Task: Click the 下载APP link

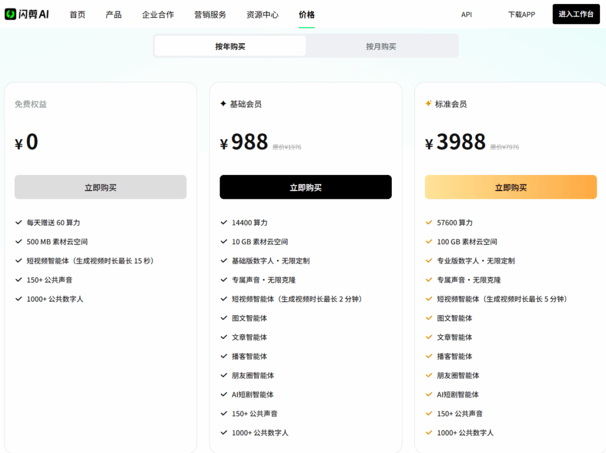Action: [x=521, y=15]
